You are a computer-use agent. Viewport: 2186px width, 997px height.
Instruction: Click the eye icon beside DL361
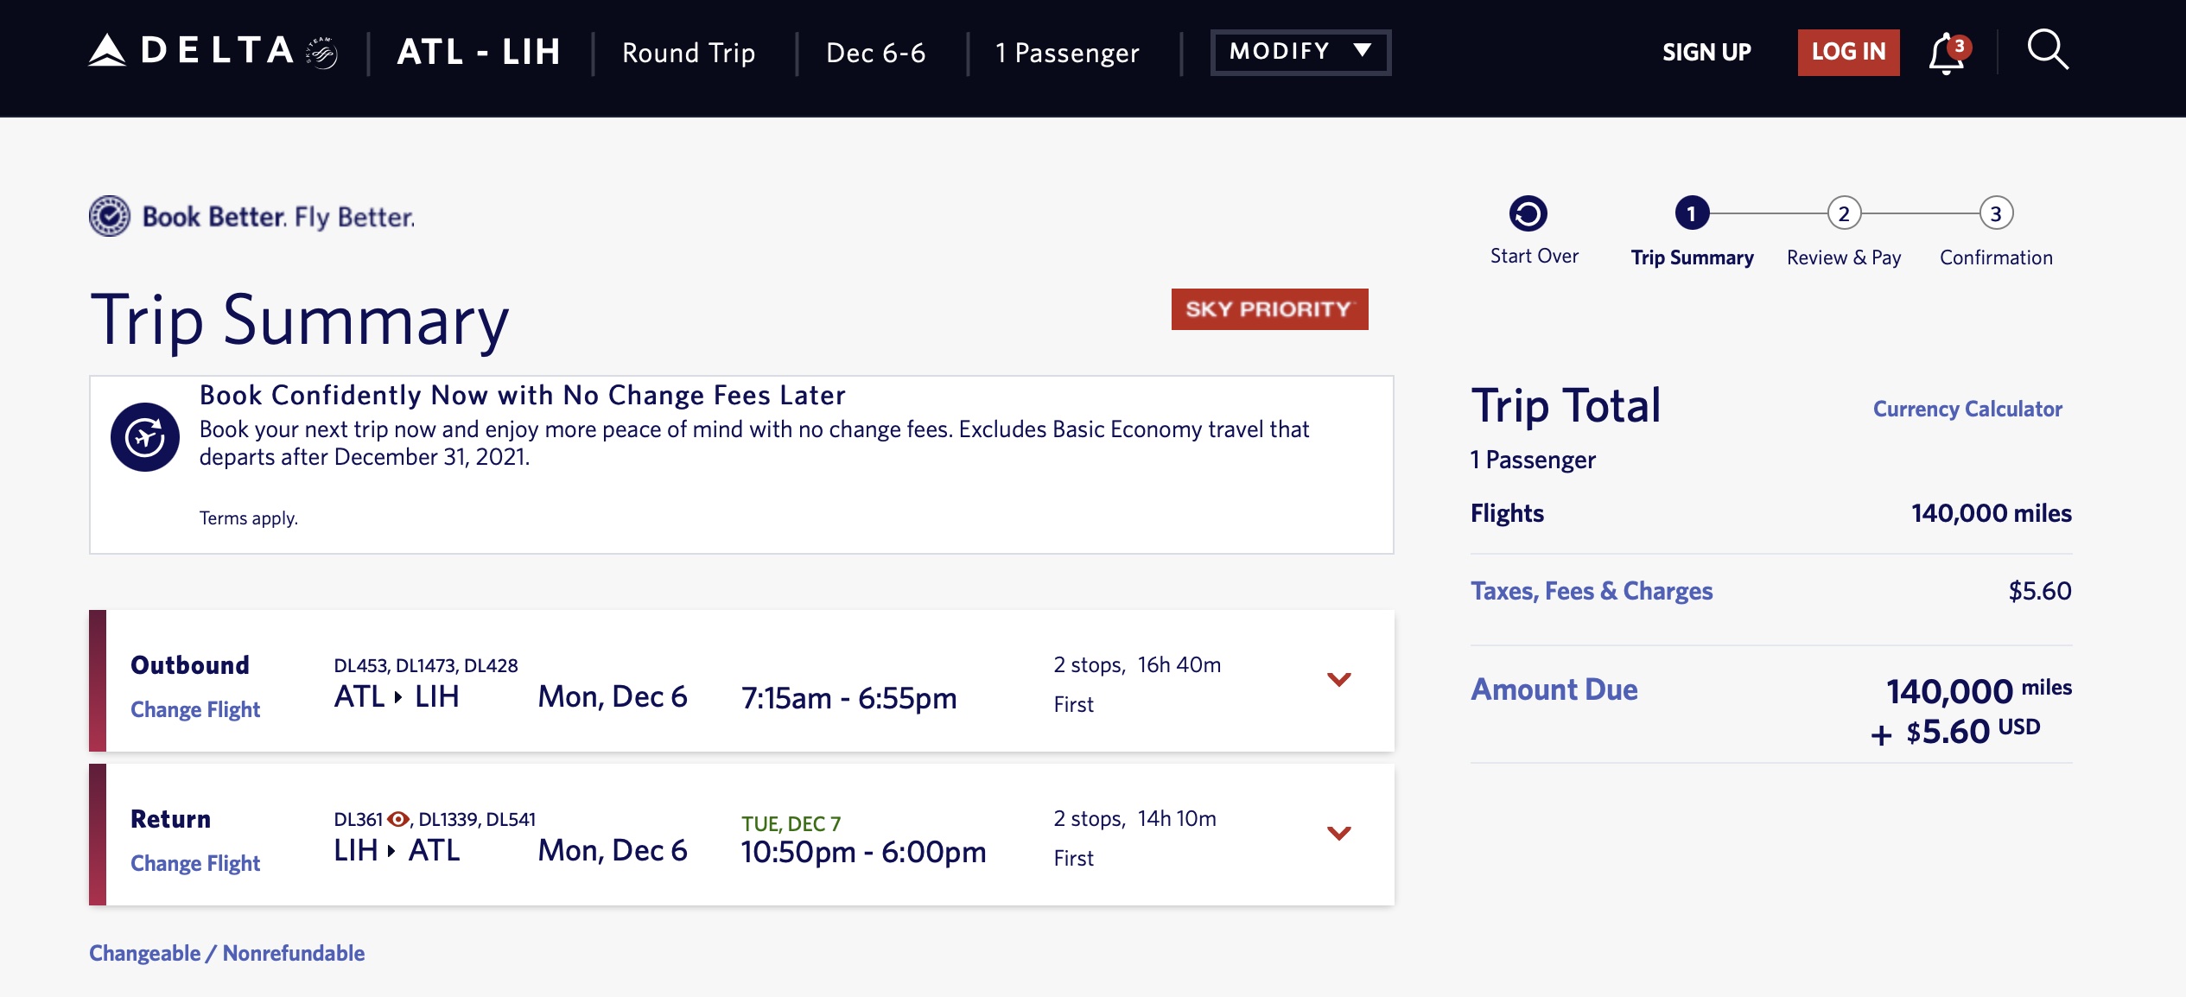click(398, 819)
